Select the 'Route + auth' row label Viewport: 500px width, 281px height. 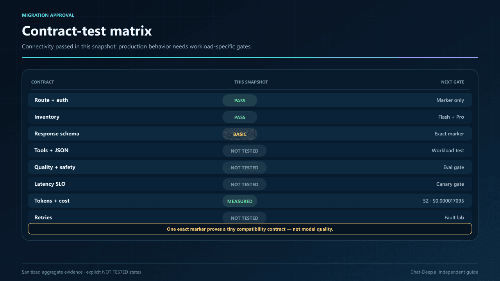[x=51, y=100]
